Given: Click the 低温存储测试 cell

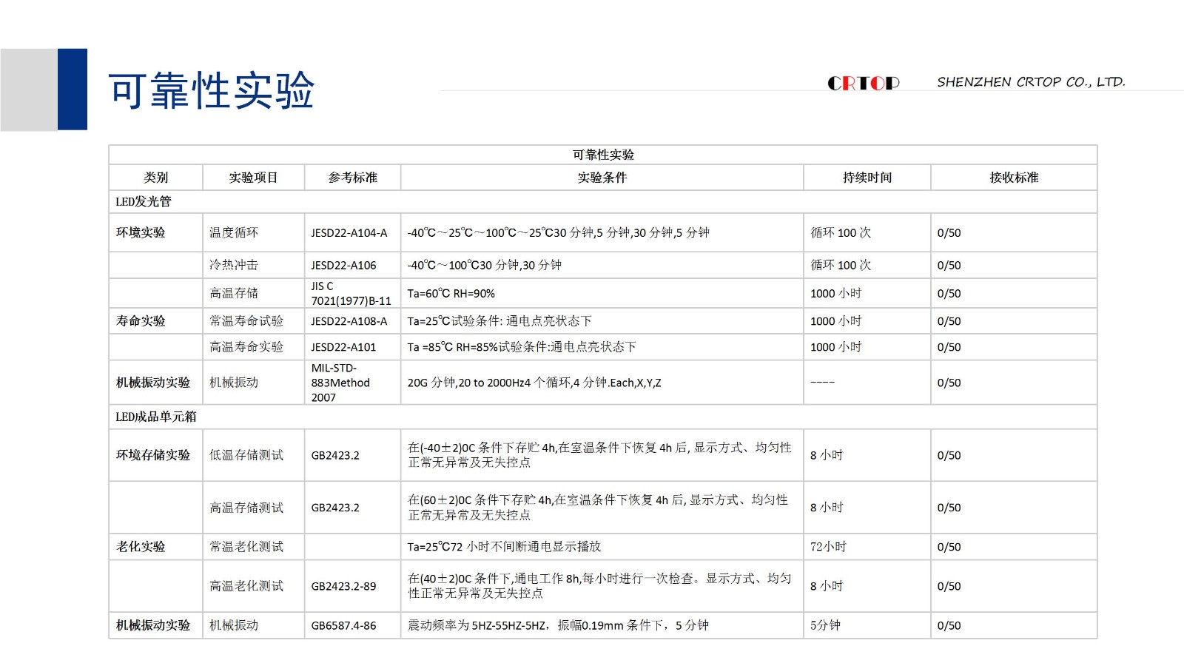Looking at the screenshot, I should click(x=253, y=455).
